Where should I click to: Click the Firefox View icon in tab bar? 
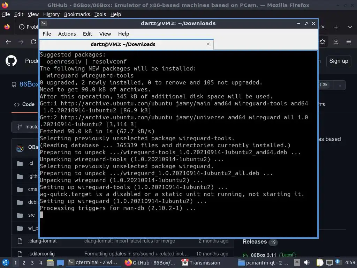pos(7,27)
